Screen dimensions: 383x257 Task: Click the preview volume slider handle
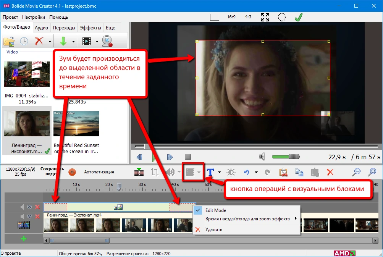coord(294,157)
